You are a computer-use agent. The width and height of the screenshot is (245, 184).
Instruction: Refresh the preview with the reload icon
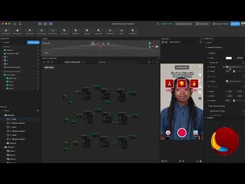pyautogui.click(x=201, y=42)
